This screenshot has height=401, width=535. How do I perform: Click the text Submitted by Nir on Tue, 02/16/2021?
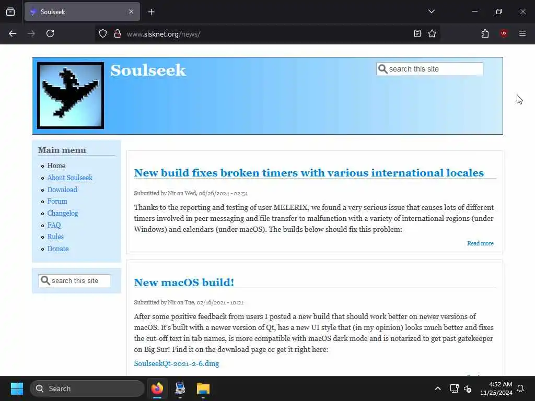click(189, 302)
